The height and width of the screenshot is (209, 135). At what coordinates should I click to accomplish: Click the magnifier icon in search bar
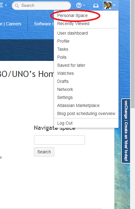pos(17,6)
